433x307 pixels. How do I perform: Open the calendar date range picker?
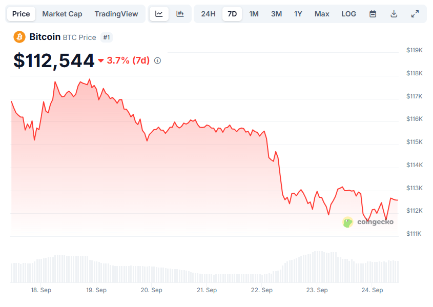click(373, 14)
